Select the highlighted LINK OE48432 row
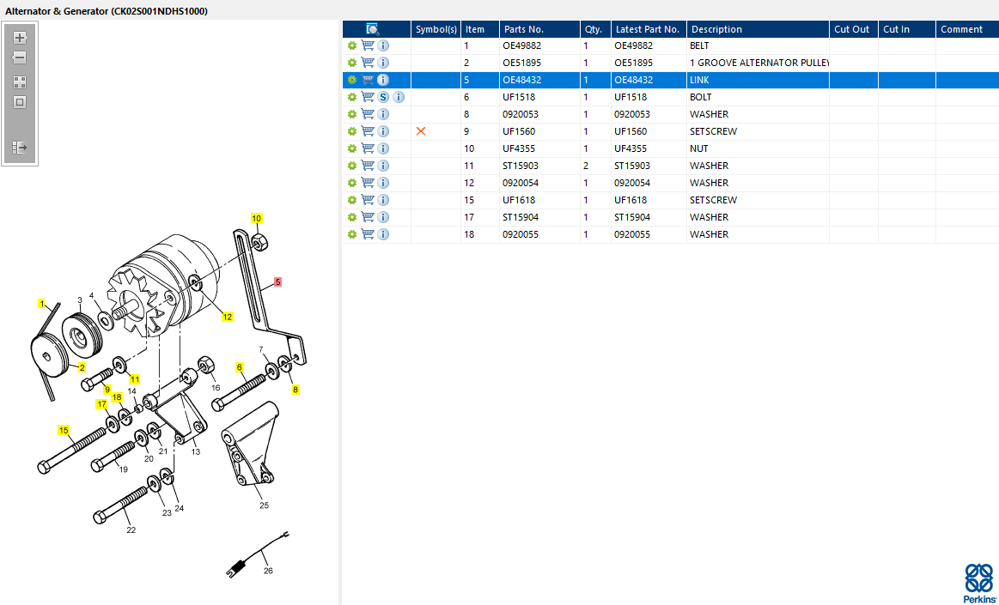The width and height of the screenshot is (999, 605). point(670,80)
